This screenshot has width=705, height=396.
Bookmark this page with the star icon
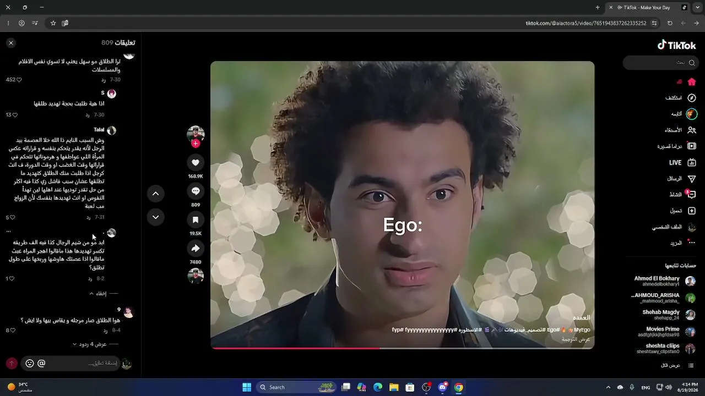[53, 23]
